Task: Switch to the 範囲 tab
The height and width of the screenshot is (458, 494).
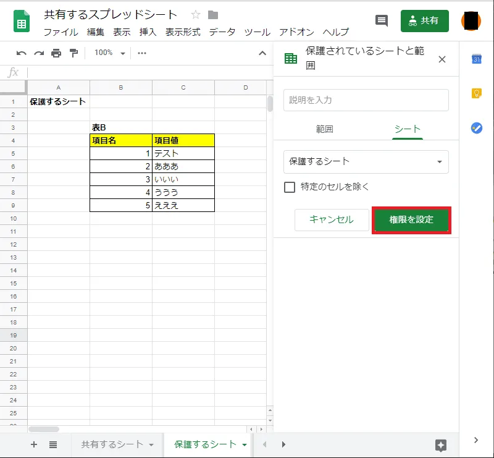Action: point(324,129)
